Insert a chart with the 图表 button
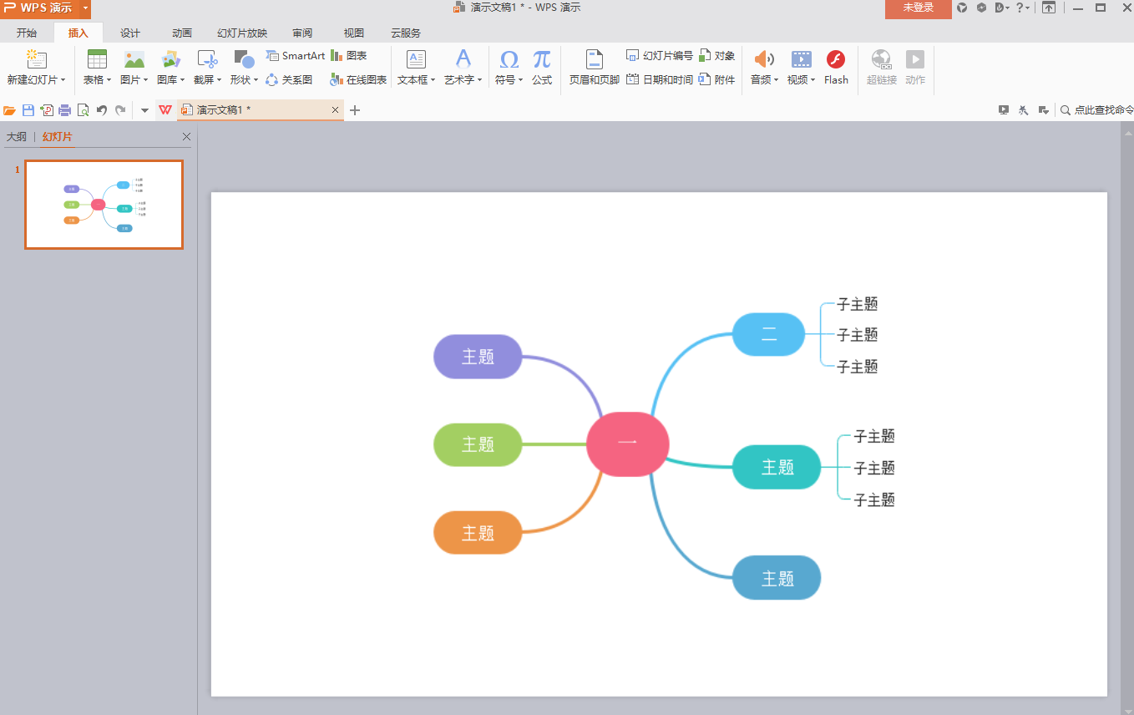The width and height of the screenshot is (1134, 715). (349, 56)
